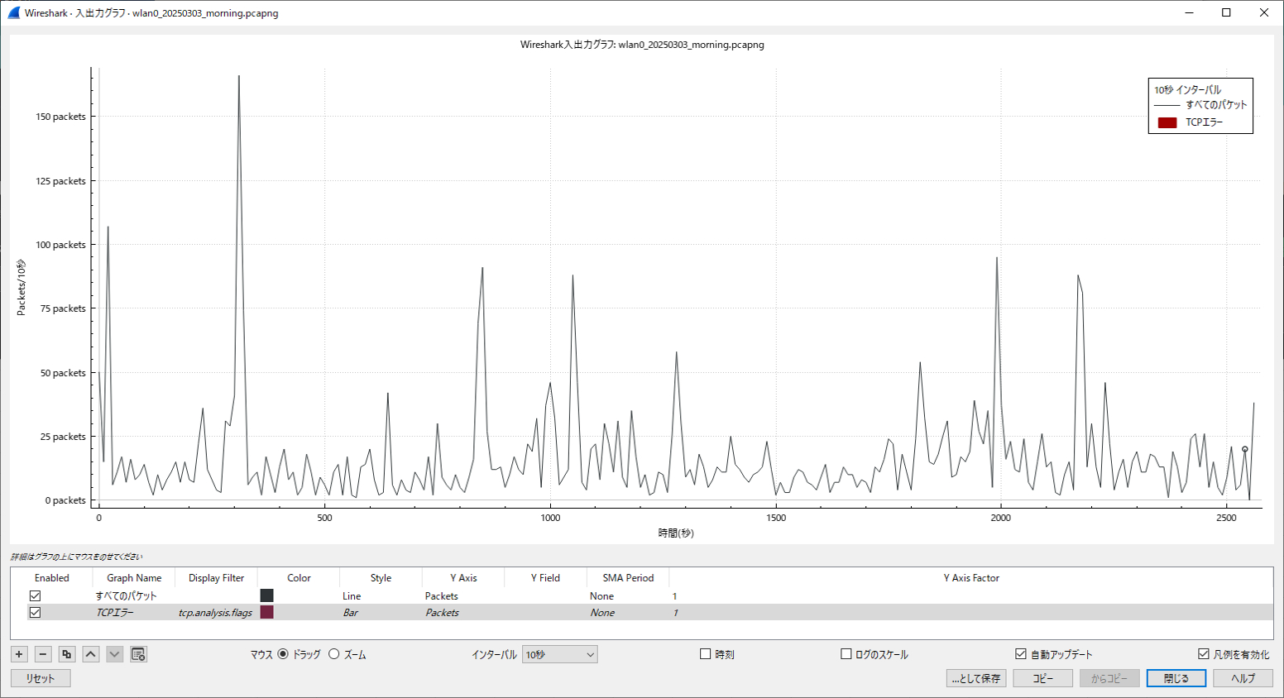Click the ...として保存 button

click(x=976, y=678)
